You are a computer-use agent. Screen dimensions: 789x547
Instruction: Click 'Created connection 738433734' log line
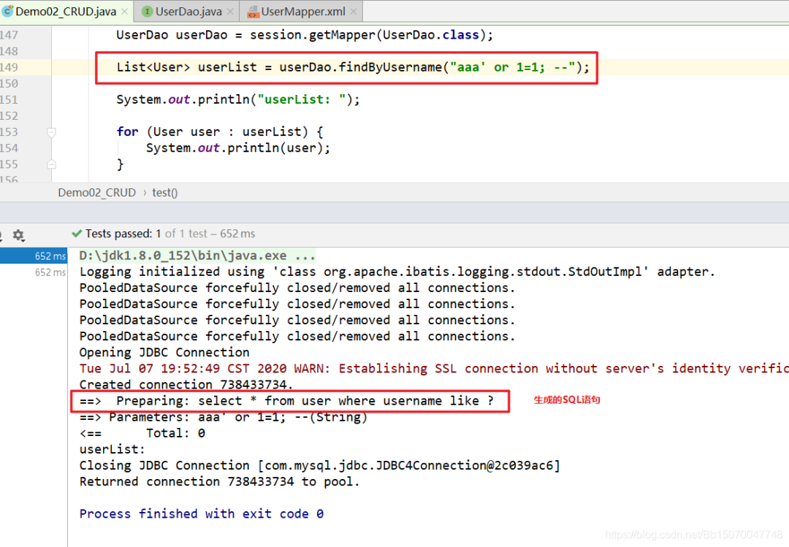pyautogui.click(x=186, y=385)
